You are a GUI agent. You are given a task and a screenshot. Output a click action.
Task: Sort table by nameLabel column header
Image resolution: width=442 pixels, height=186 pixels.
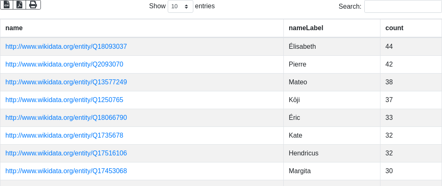[306, 28]
